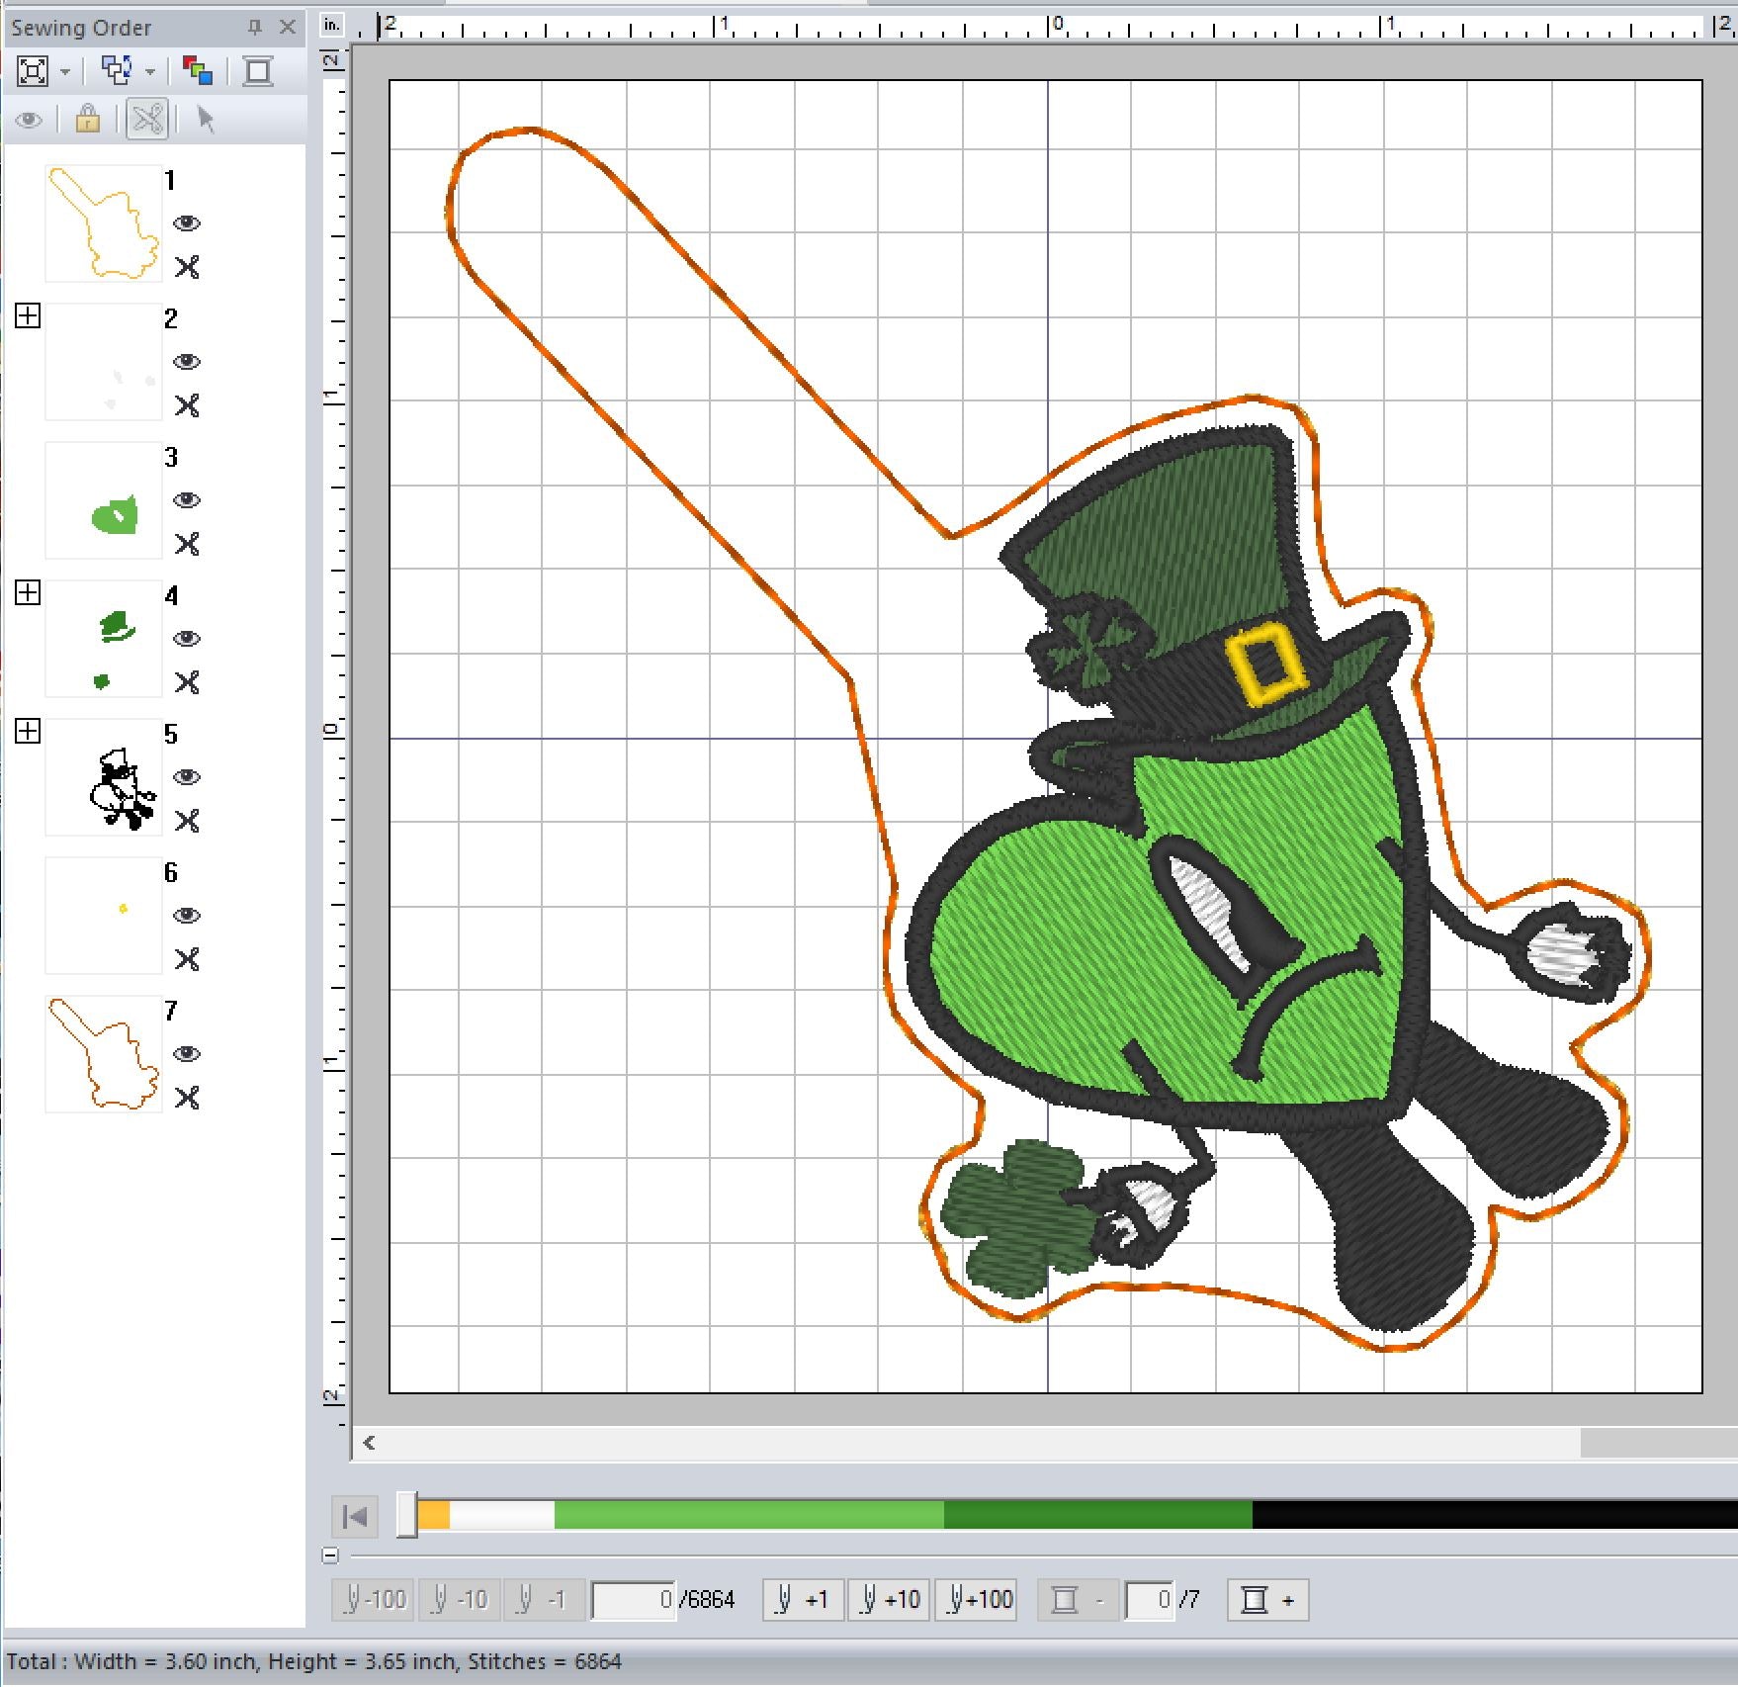Select thumbnail of sewing step 3
Viewport: 1738px width, 1687px height.
click(104, 500)
